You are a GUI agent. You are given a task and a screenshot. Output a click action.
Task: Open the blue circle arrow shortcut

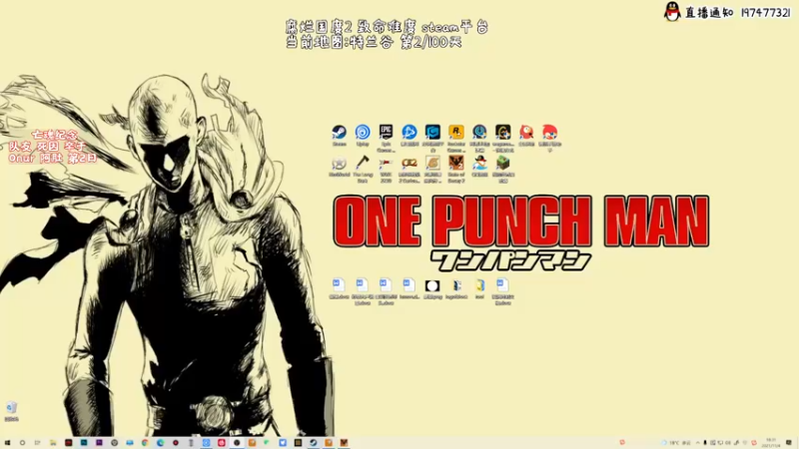pos(409,136)
